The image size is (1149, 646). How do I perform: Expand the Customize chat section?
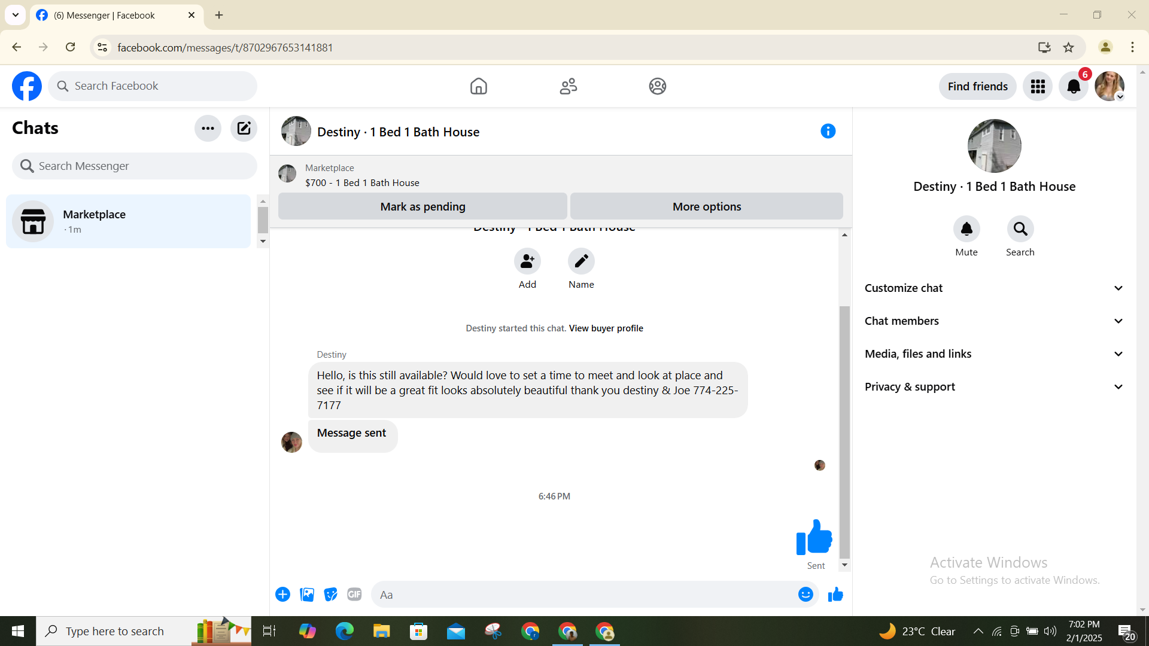[994, 288]
